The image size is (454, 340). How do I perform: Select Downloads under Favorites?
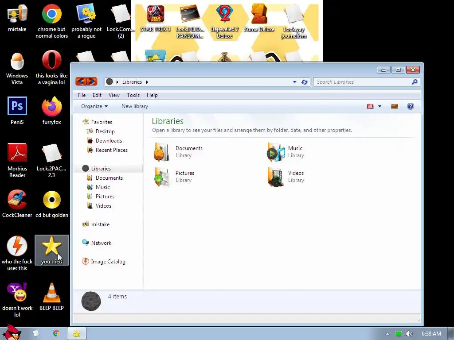click(105, 140)
